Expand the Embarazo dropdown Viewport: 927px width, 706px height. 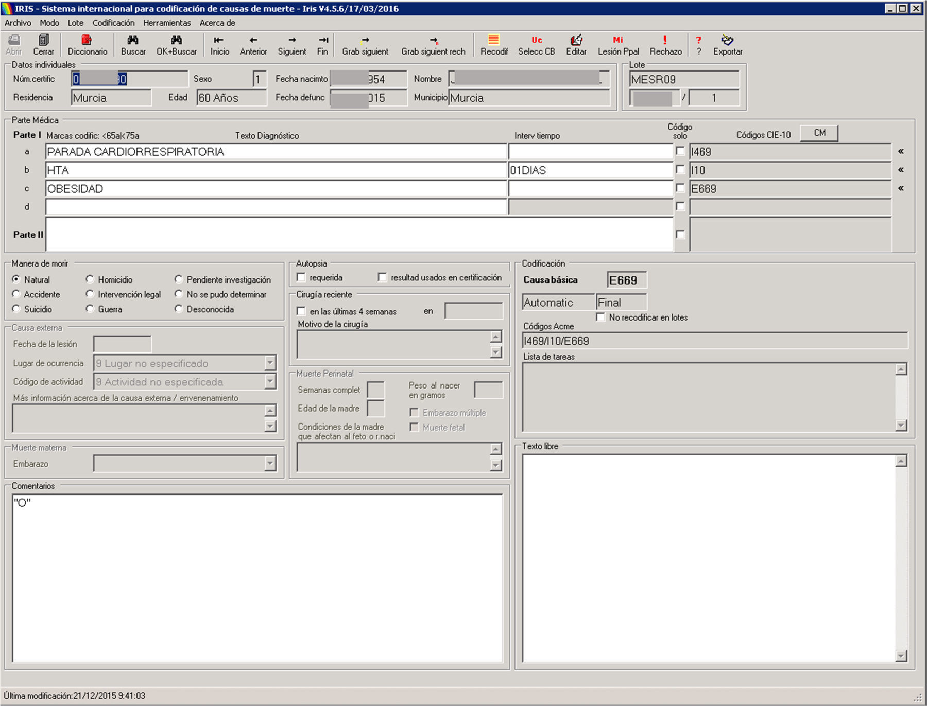coord(270,464)
